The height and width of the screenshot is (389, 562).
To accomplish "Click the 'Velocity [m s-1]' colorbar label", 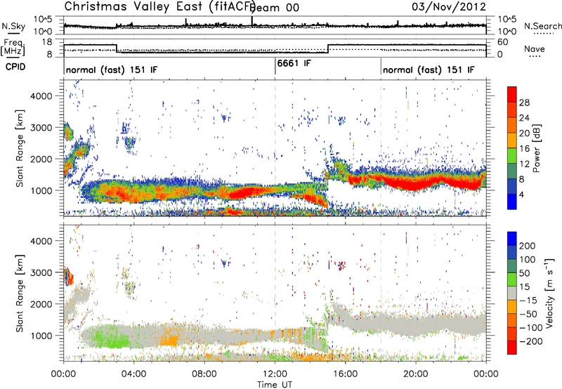I will pos(550,293).
